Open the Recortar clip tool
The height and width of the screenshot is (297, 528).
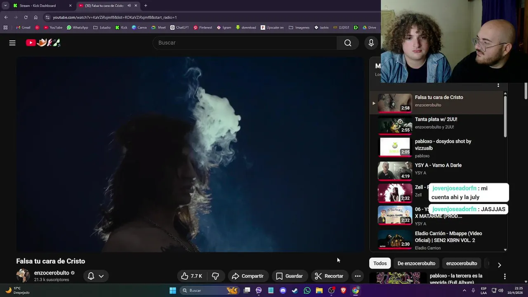point(329,276)
